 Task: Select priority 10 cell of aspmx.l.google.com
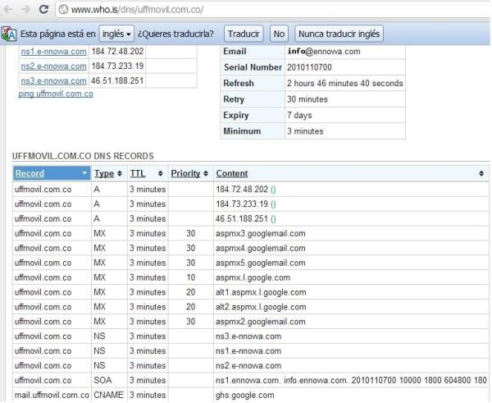[x=191, y=278]
